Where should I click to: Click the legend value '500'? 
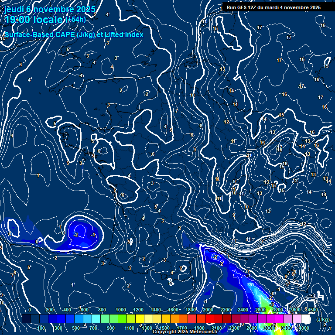click(x=75, y=328)
